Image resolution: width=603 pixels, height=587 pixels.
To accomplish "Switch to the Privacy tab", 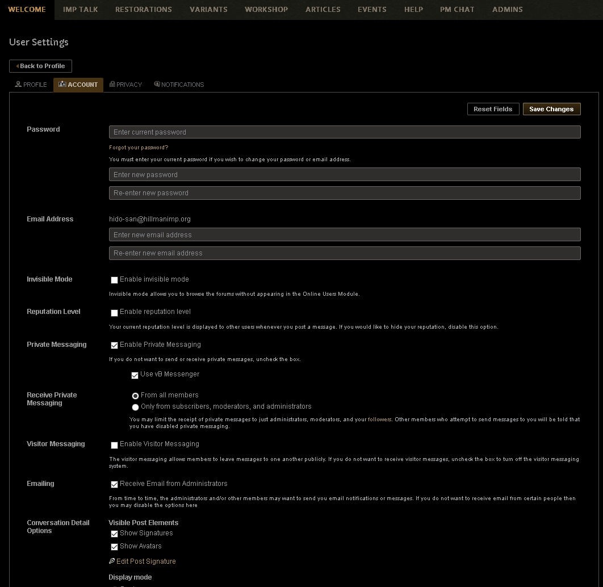I will click(125, 85).
